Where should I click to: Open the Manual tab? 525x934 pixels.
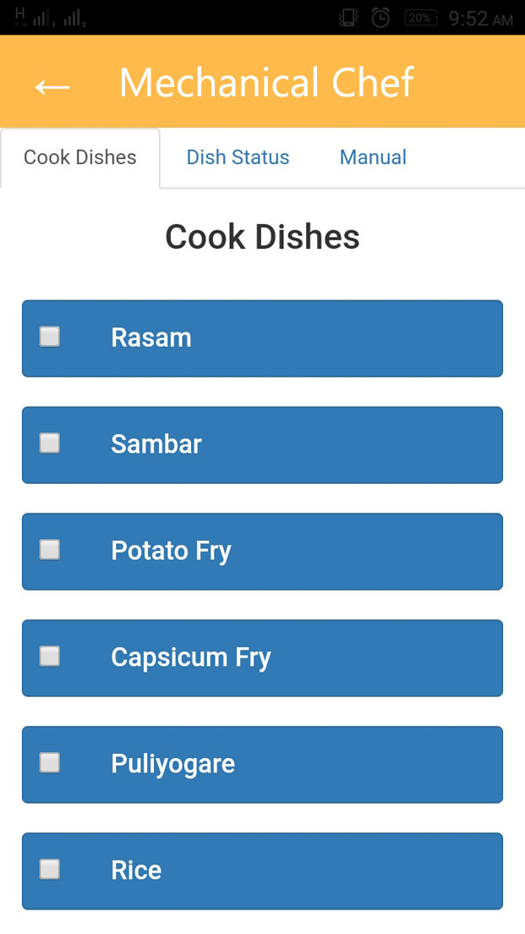[373, 157]
